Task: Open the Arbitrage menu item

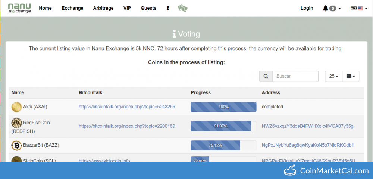Action: (x=103, y=8)
